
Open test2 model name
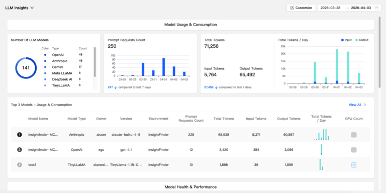point(32,165)
